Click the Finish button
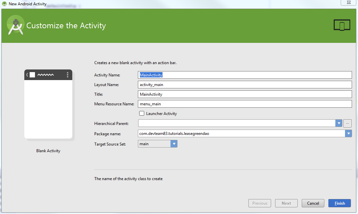The image size is (358, 214). (x=339, y=203)
